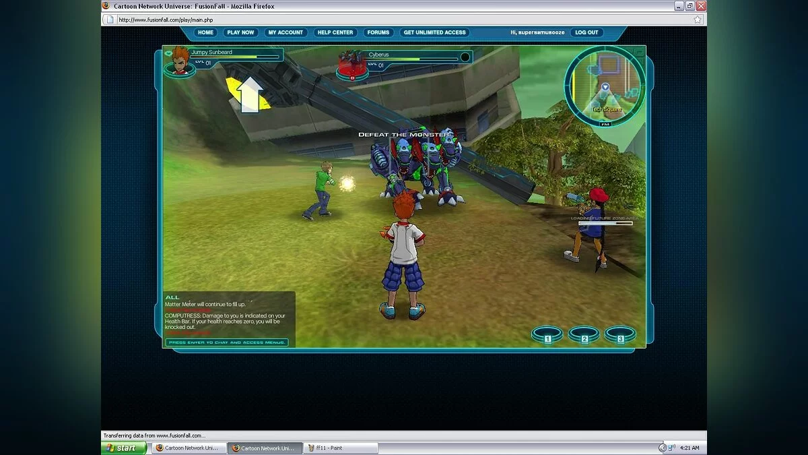
Task: Select Jumpy Sunbeard player portrait
Action: 179,61
